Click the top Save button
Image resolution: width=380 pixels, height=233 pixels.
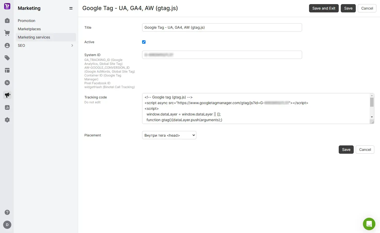coord(348,8)
